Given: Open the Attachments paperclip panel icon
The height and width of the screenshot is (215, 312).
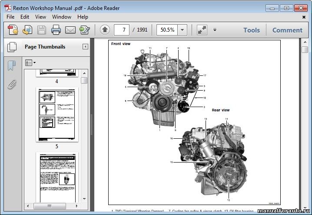Looking at the screenshot, I should coord(12,85).
